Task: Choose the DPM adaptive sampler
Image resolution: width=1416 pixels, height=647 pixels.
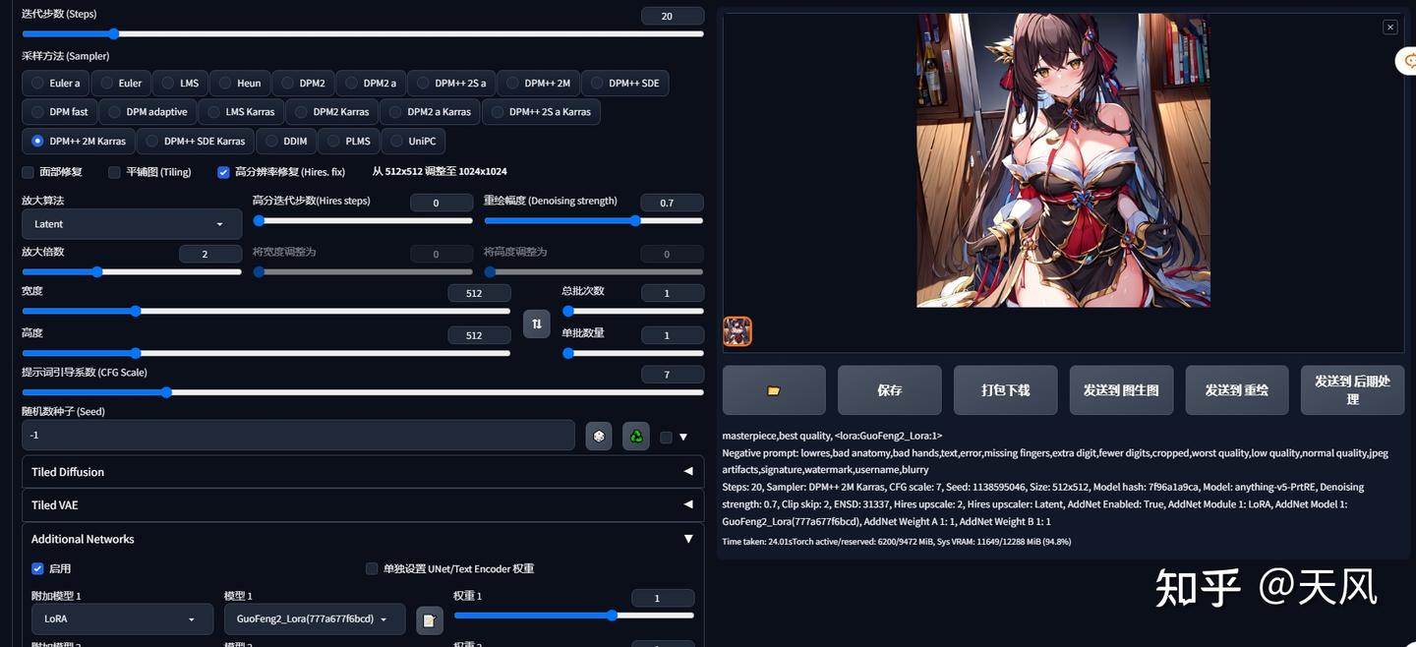Action: [x=147, y=112]
